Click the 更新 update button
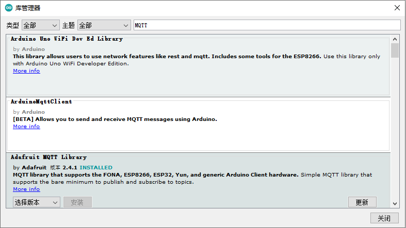Image resolution: width=406 pixels, height=228 pixels. point(362,202)
